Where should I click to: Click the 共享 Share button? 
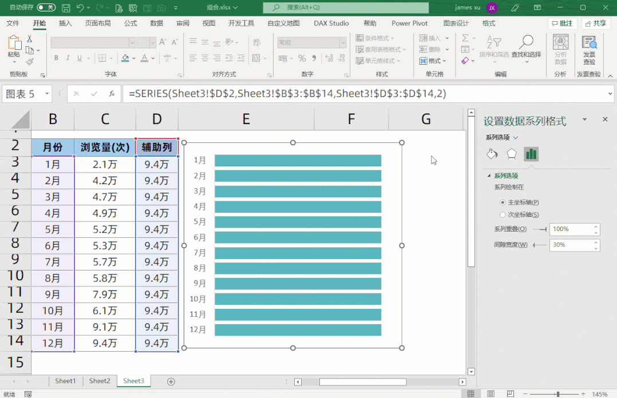point(596,23)
